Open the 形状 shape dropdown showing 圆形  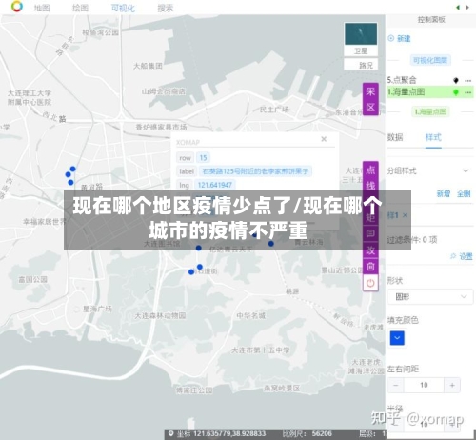(430, 297)
